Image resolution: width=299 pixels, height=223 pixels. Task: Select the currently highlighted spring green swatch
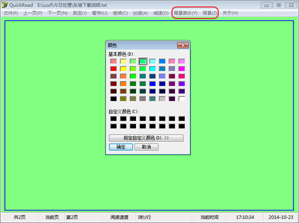point(143,61)
